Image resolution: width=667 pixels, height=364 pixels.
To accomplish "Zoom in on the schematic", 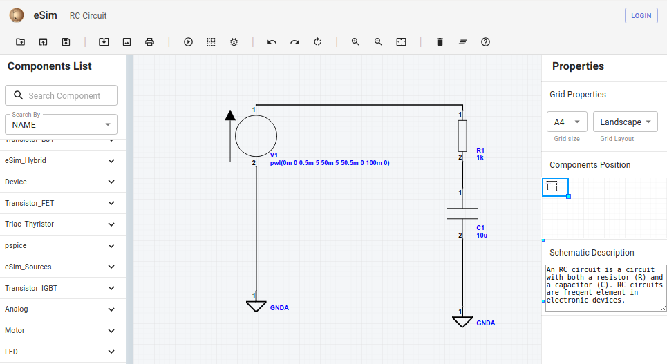I will point(355,41).
